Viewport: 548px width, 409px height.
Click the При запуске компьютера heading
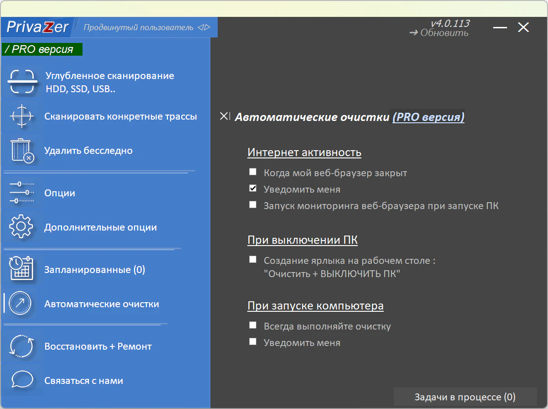point(315,305)
